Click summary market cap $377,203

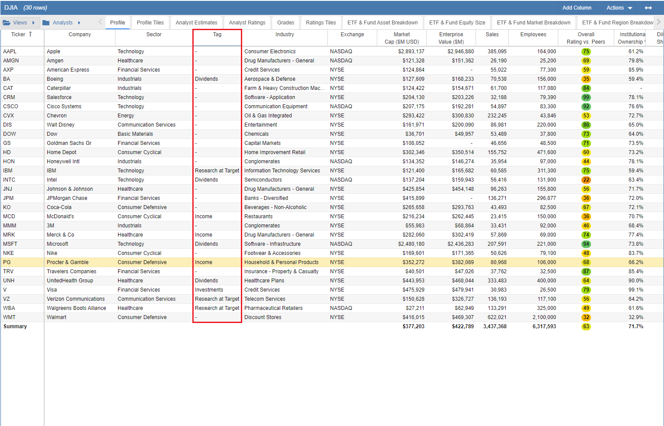point(414,326)
